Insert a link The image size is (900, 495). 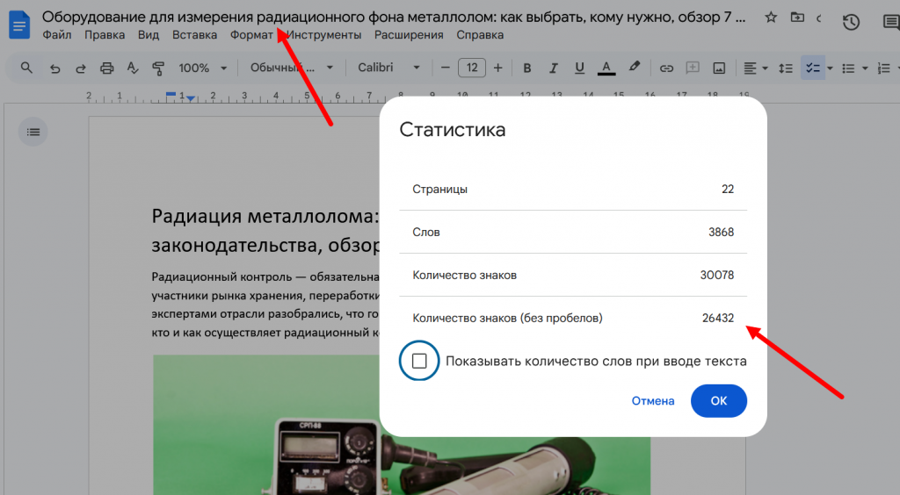[x=666, y=68]
